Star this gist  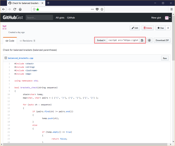(160, 28)
